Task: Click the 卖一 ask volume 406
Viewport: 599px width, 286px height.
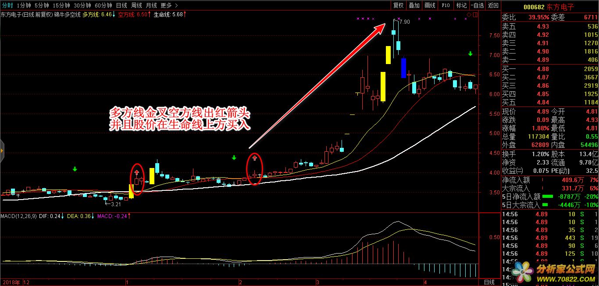Action: (x=592, y=60)
